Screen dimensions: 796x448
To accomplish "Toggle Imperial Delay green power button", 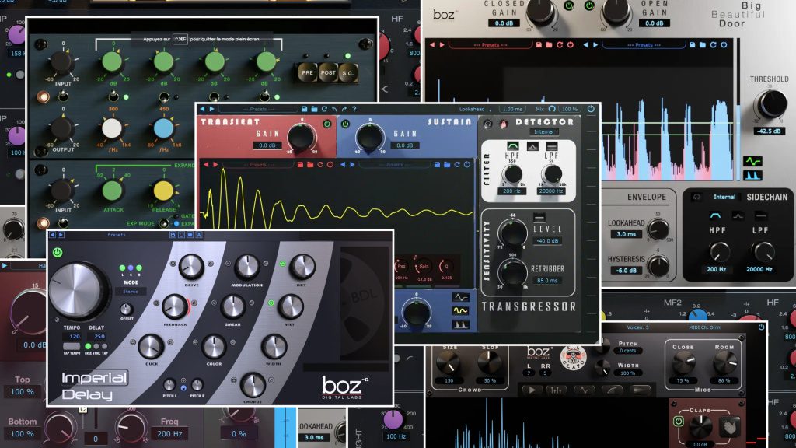I will (x=58, y=252).
